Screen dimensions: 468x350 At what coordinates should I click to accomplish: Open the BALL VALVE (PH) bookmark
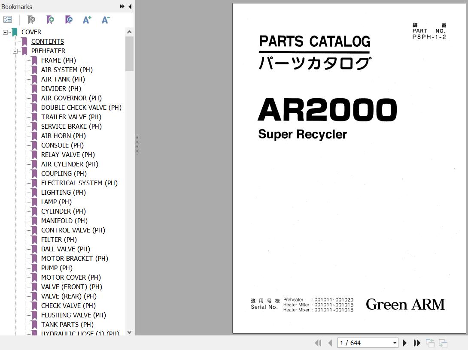(66, 249)
